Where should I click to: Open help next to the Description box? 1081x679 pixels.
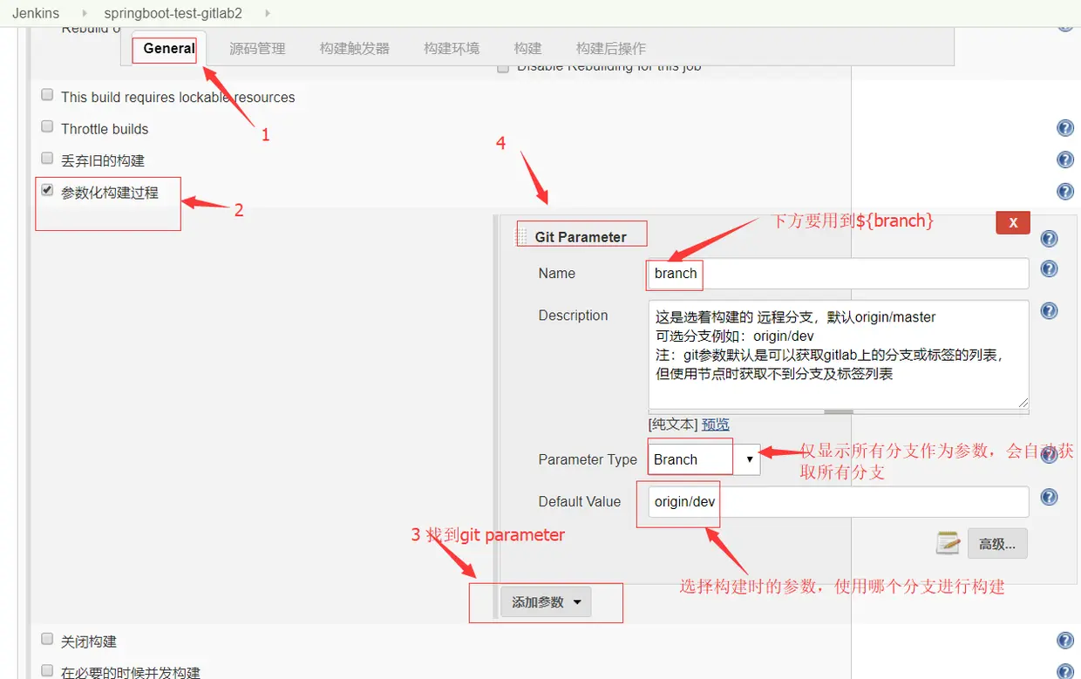point(1048,310)
